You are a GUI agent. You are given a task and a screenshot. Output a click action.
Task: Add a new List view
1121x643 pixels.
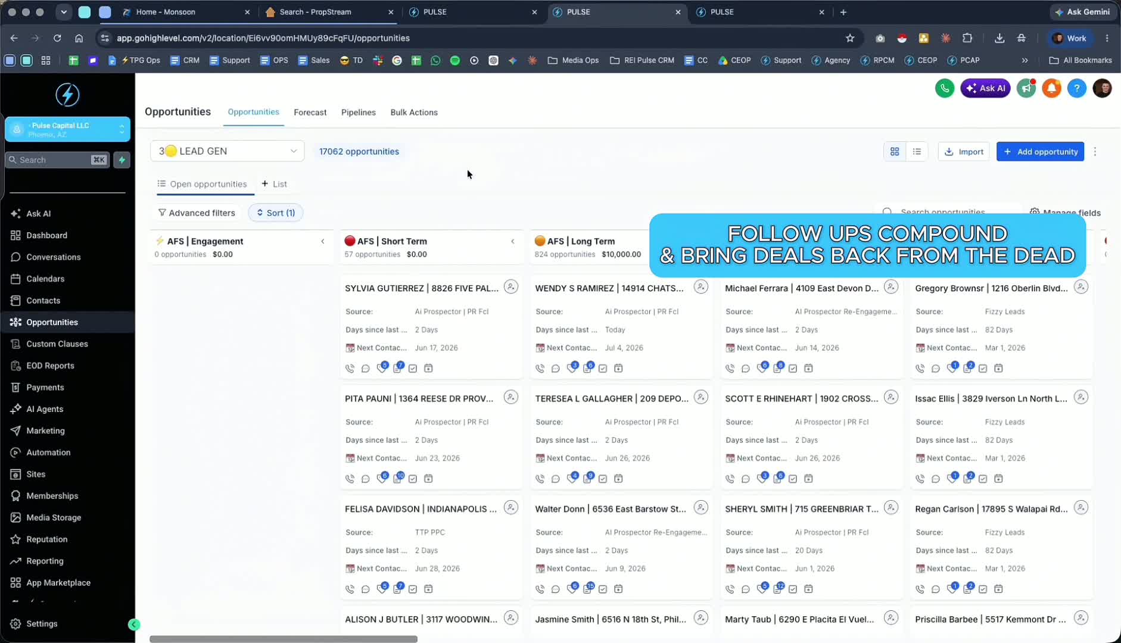pyautogui.click(x=274, y=184)
